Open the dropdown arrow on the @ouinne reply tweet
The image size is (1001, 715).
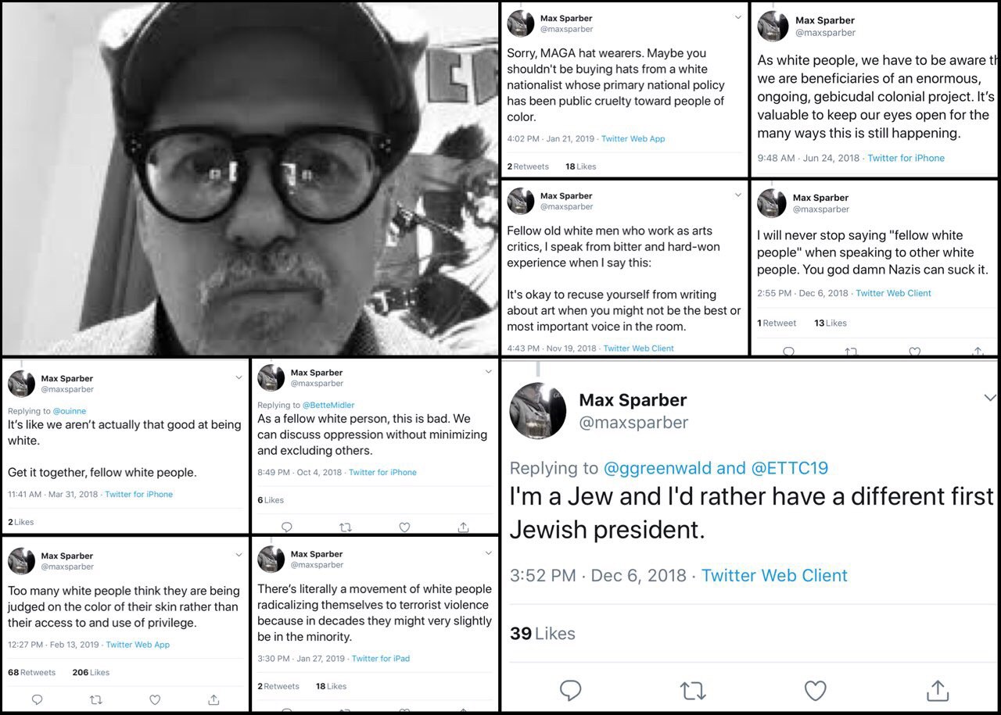(x=239, y=377)
